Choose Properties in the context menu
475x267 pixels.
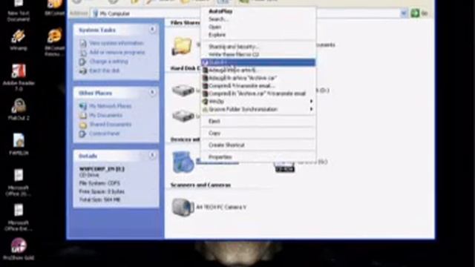258,157
